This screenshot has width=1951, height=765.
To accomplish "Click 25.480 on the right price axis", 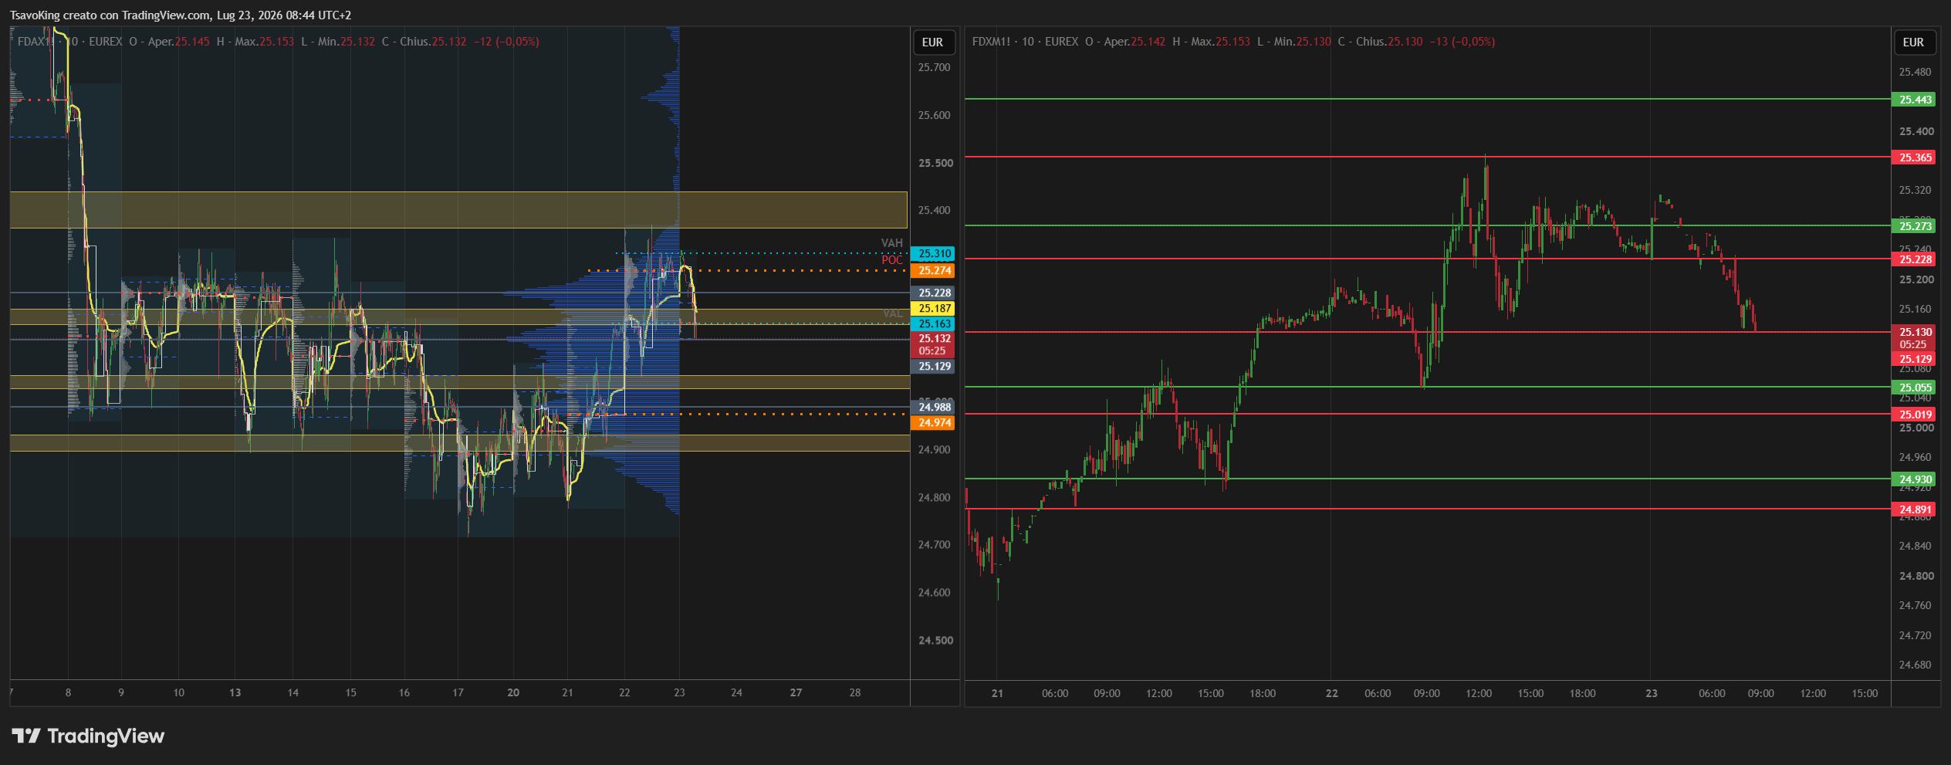I will (1915, 72).
